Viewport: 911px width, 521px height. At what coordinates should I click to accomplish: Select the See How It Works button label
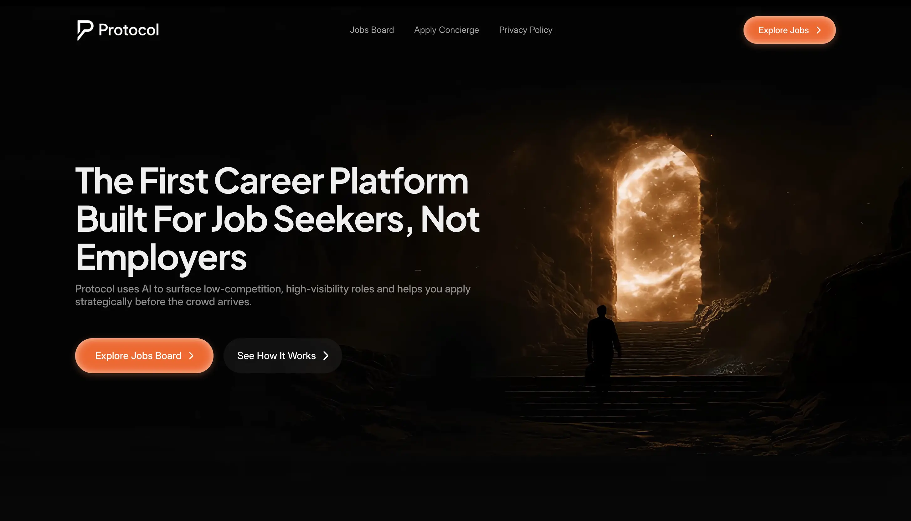(x=276, y=356)
